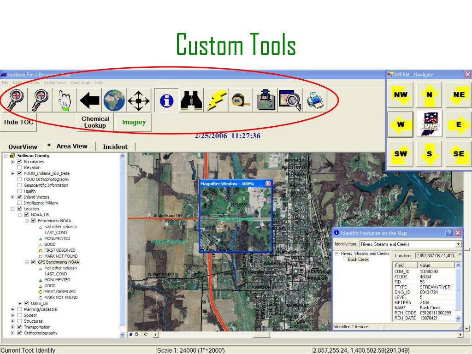The height and width of the screenshot is (354, 472).
Task: Navigate west with W arrow
Action: pos(400,124)
